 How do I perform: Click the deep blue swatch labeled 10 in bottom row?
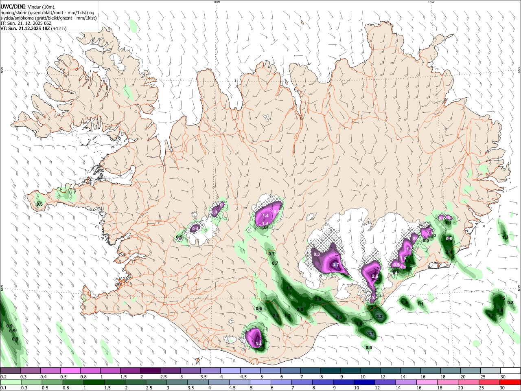coord(364,382)
